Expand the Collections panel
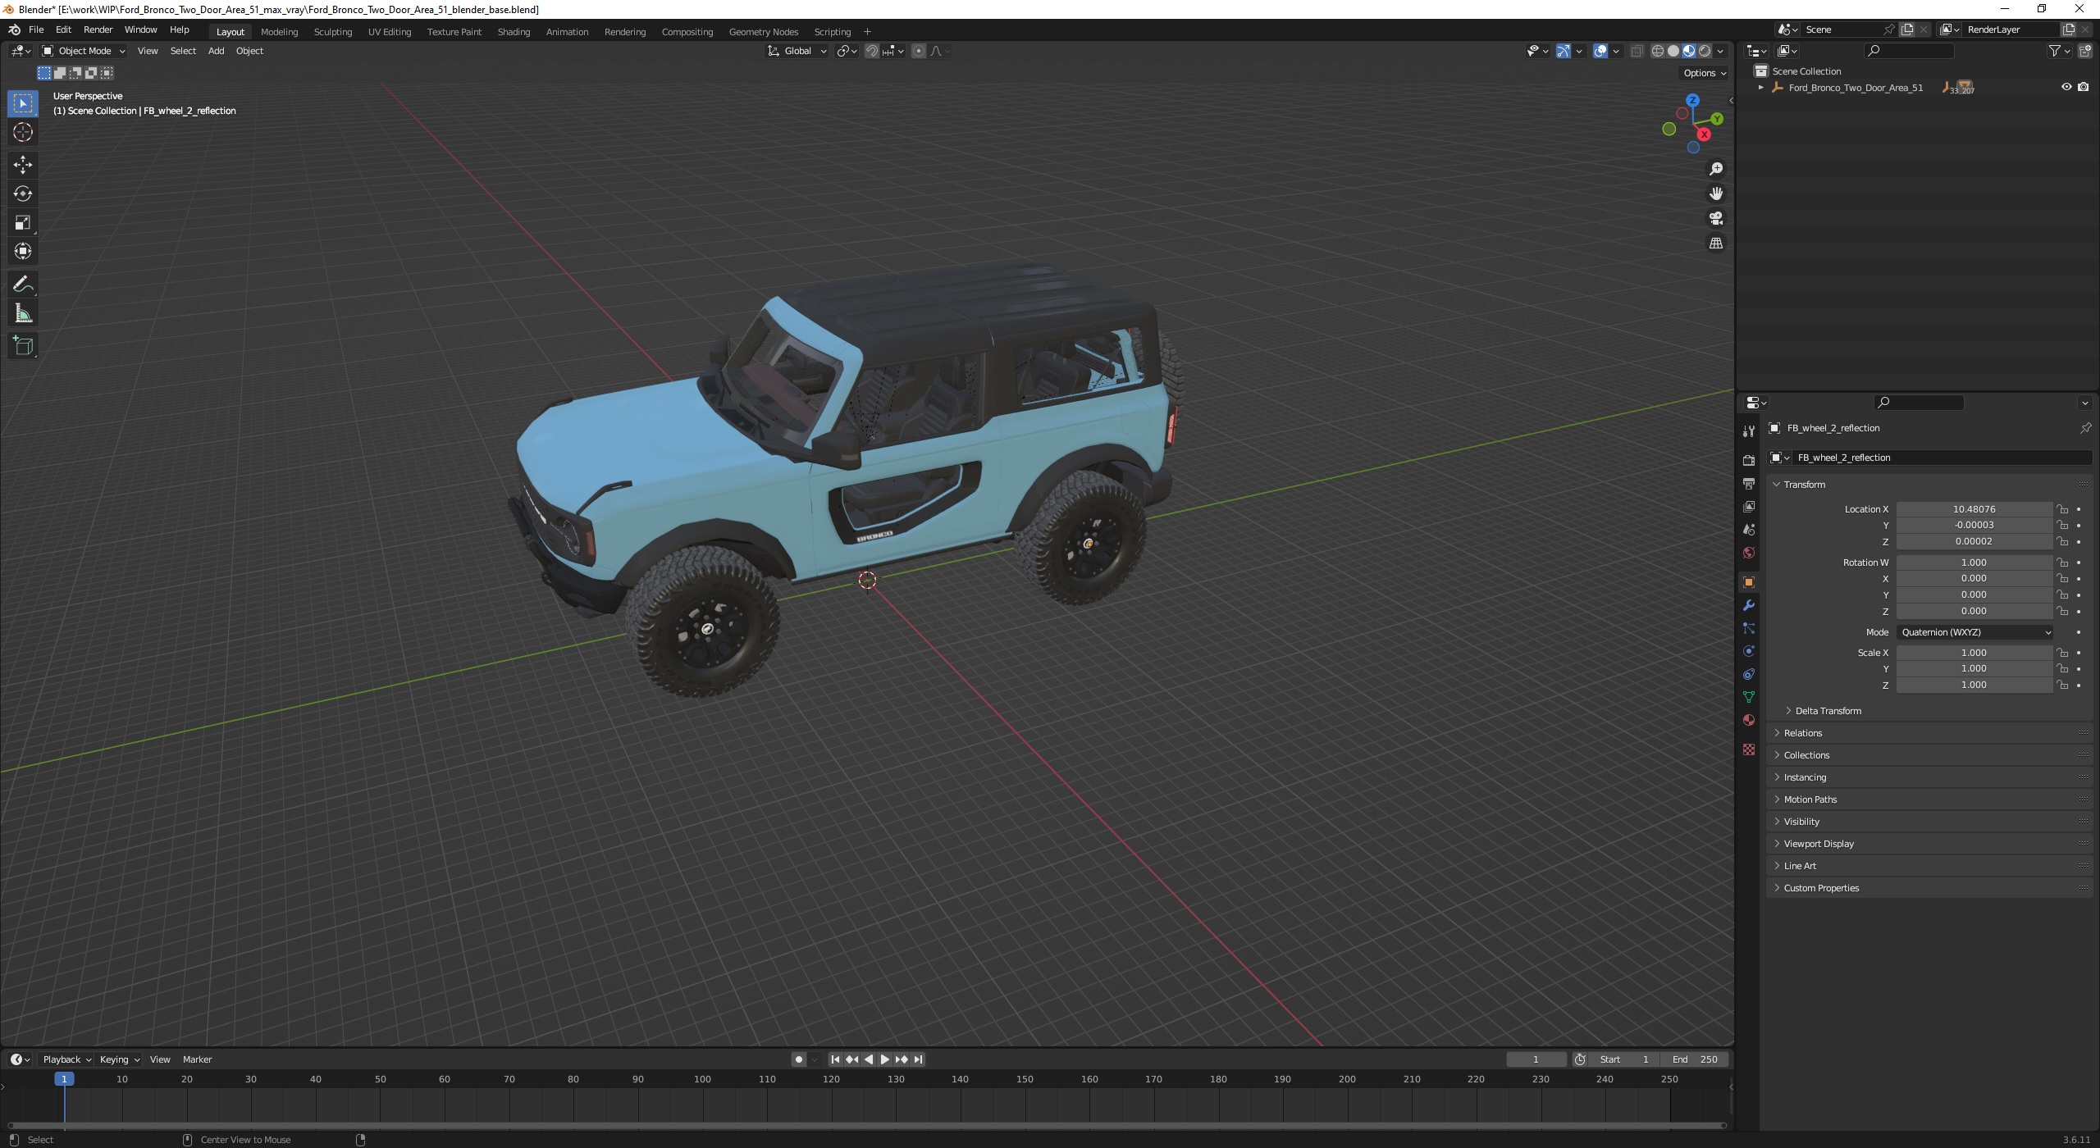2100x1148 pixels. click(x=1805, y=755)
